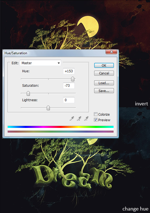This screenshot has width=150, height=213.
Task: Enable the Colorize checkbox
Action: tap(96, 114)
